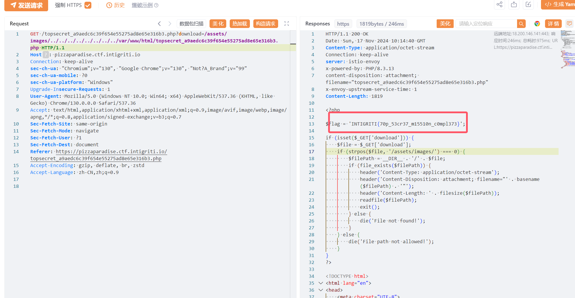
Task: Focus the 请输入定位响应 search field
Action: (x=486, y=24)
